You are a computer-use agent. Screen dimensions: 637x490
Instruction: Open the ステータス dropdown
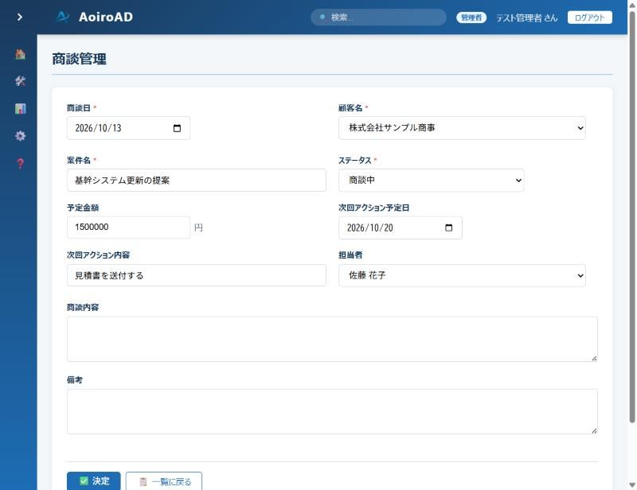tap(431, 181)
